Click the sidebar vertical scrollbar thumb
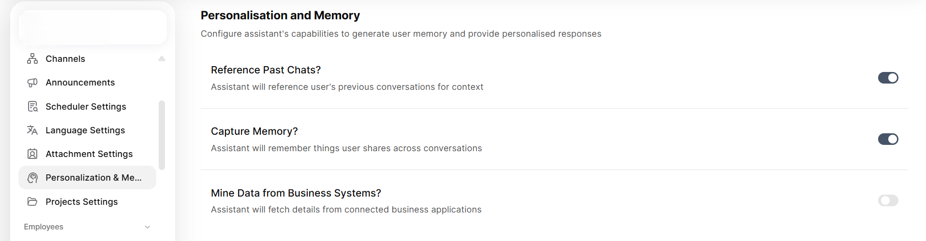This screenshot has height=241, width=926. 162,135
